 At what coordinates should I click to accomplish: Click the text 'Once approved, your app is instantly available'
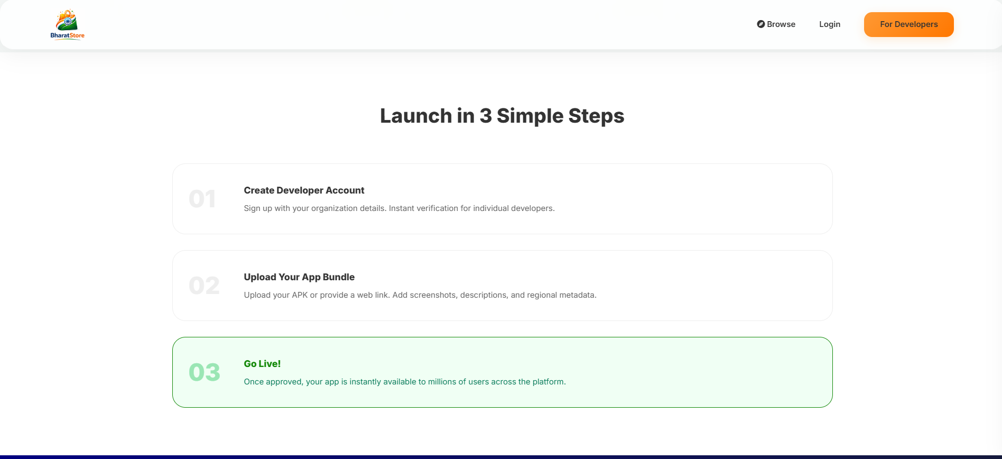tap(330, 382)
